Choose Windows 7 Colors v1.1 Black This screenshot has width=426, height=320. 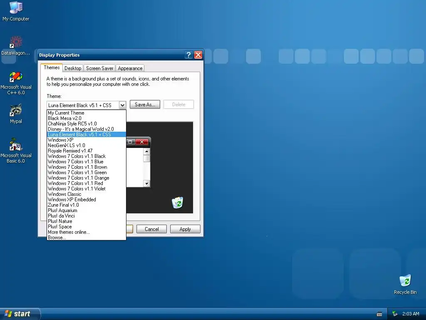(x=87, y=156)
